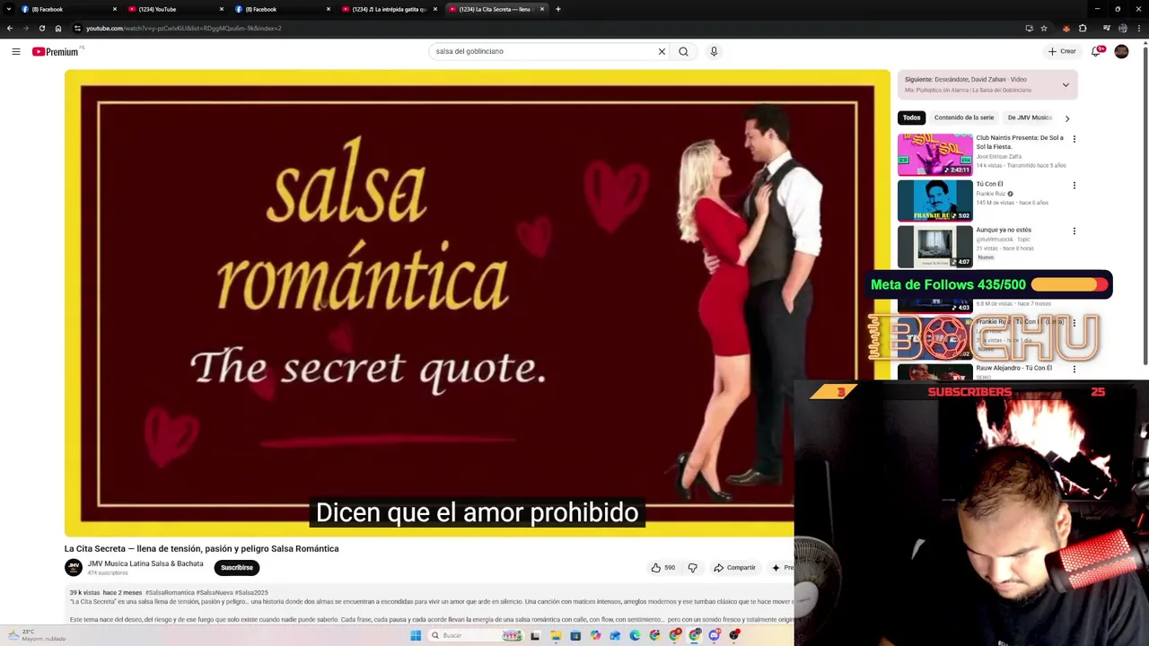
Task: Click the Crear button
Action: tap(1062, 51)
